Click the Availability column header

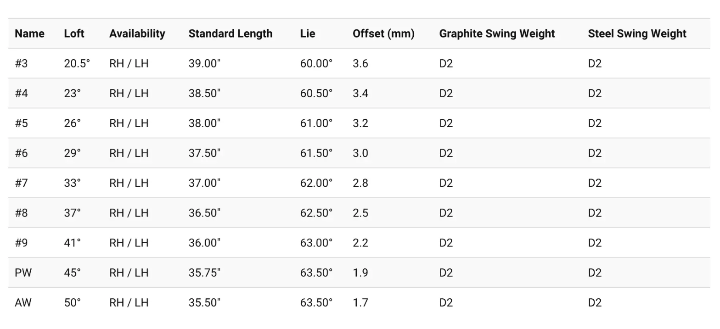[x=137, y=33]
